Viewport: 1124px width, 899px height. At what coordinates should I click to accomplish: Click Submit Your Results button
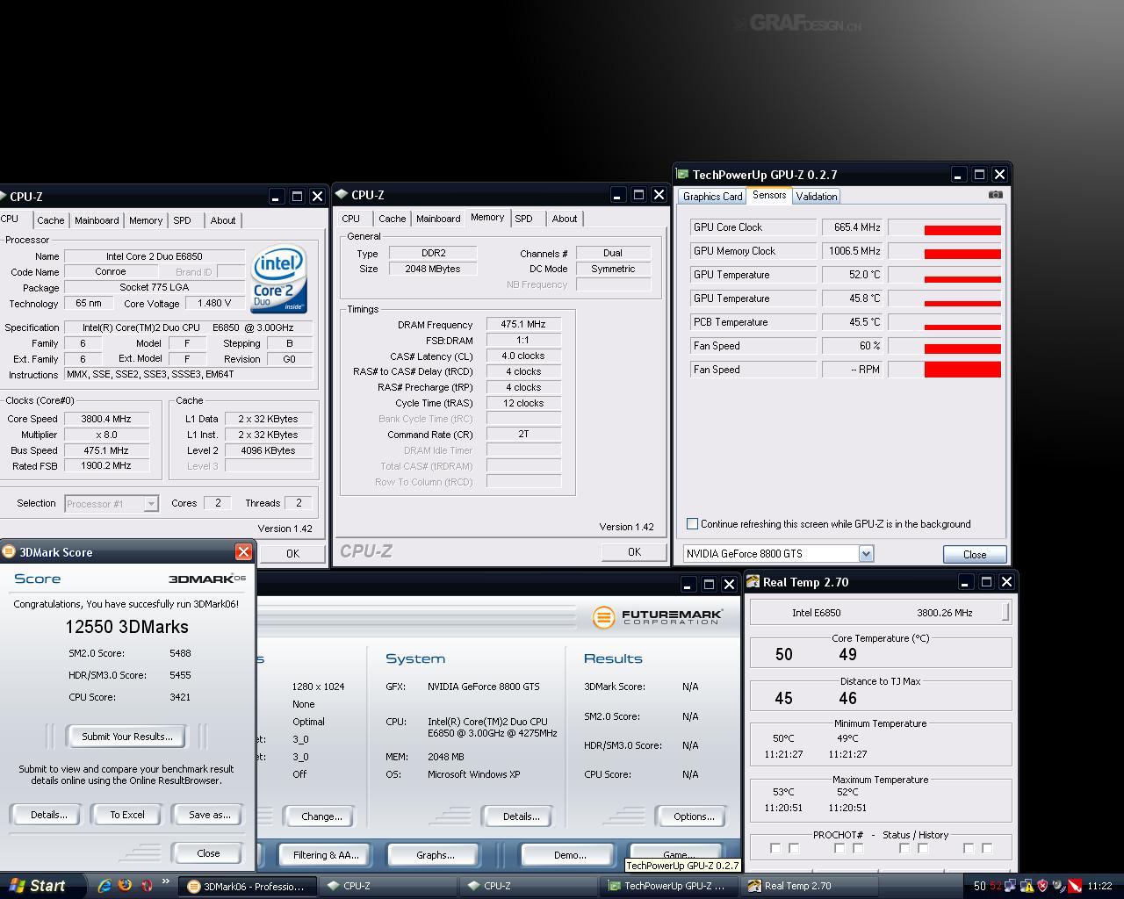coord(127,737)
